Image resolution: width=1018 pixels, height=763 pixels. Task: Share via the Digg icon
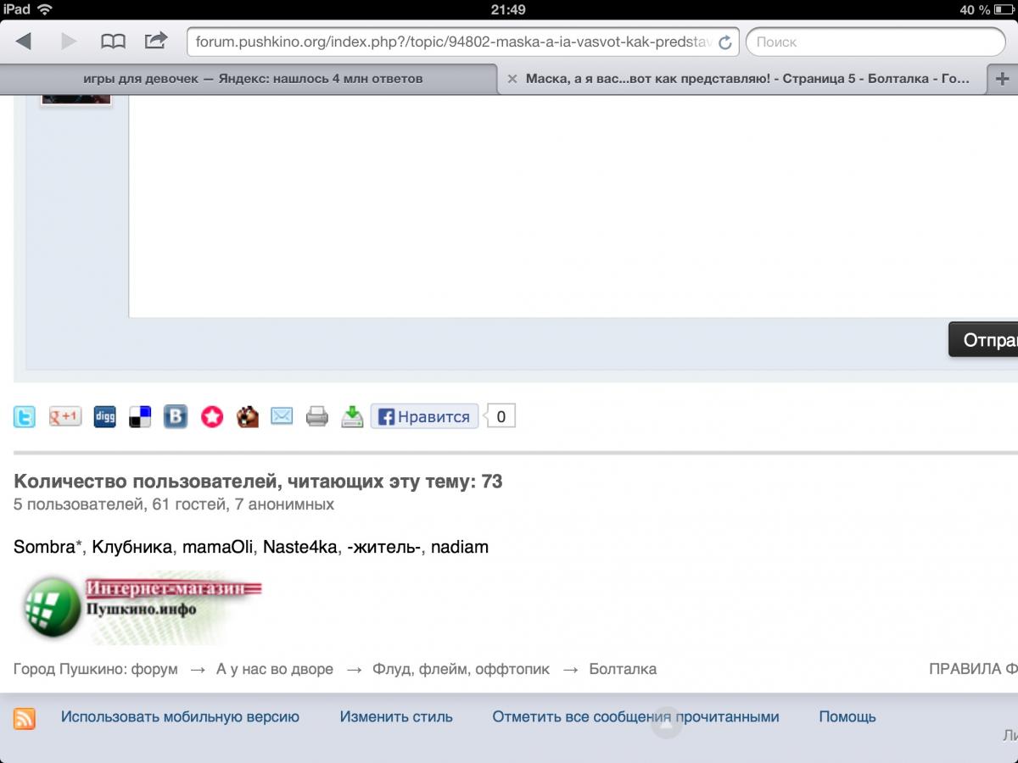(104, 416)
